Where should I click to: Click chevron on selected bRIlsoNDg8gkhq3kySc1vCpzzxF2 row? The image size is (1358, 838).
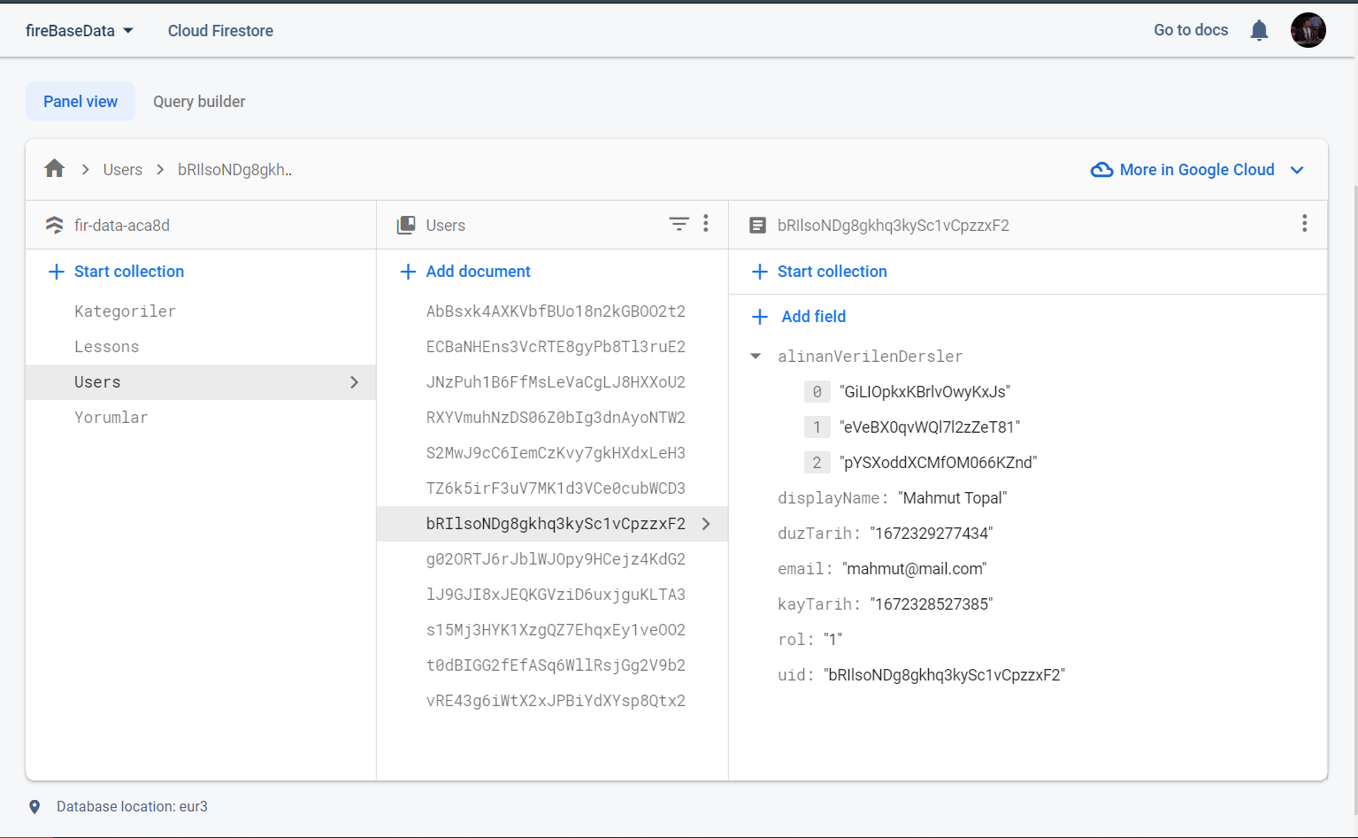(x=705, y=524)
